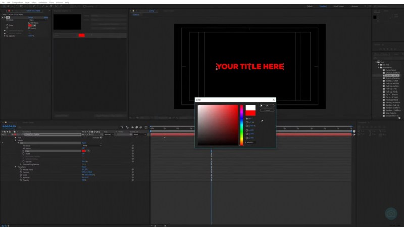
Task: Select the G radio button in the Color dialog
Action: coord(247,134)
